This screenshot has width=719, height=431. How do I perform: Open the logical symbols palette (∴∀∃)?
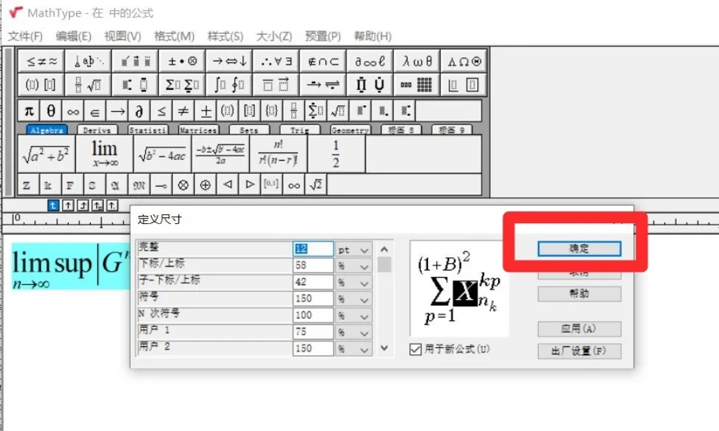point(276,61)
